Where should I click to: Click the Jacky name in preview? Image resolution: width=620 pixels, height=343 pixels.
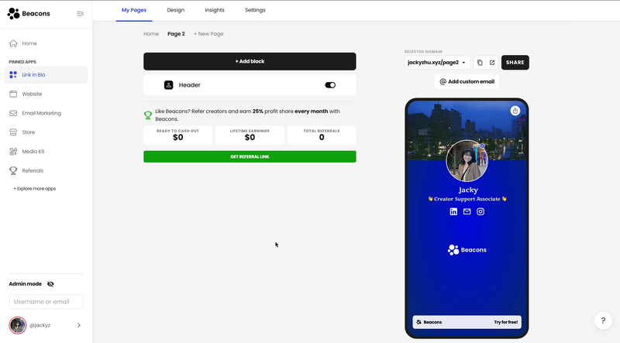click(468, 190)
